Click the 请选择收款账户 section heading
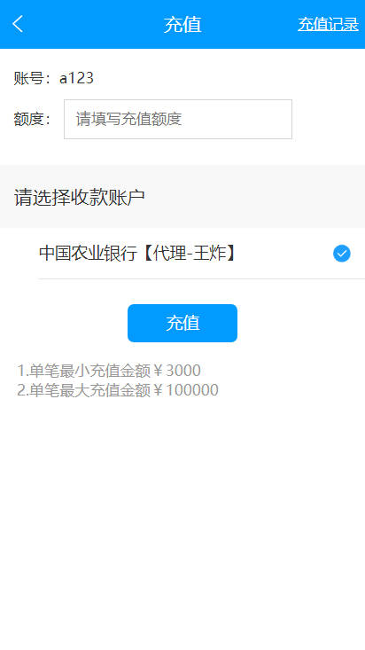Viewport: 365px width, 650px height. [80, 197]
